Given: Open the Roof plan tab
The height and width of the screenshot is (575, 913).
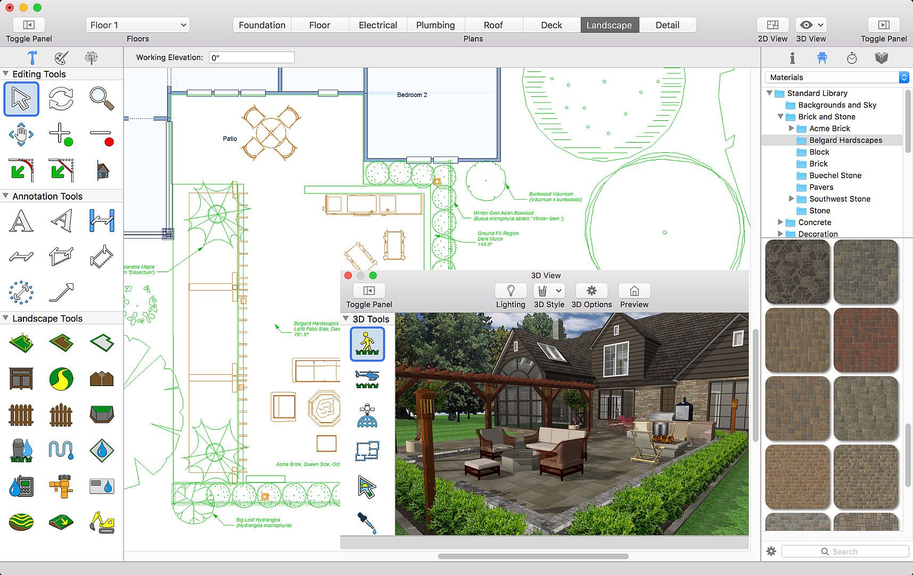Looking at the screenshot, I should click(493, 25).
